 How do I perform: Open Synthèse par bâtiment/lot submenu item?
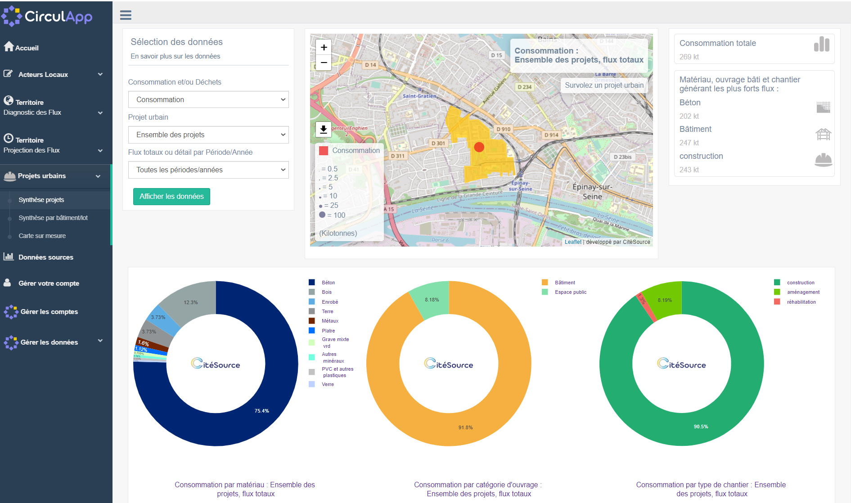[53, 218]
